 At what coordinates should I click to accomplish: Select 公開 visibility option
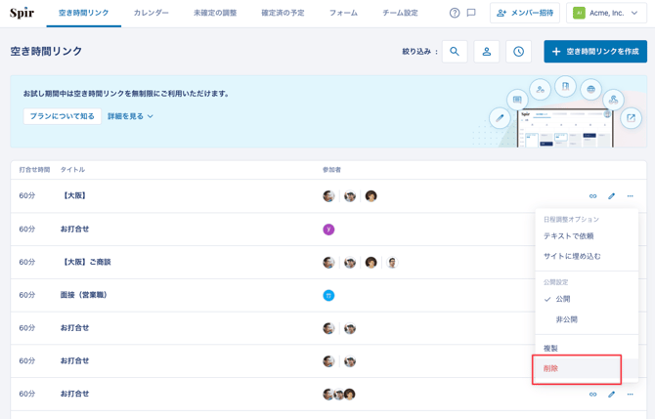563,299
